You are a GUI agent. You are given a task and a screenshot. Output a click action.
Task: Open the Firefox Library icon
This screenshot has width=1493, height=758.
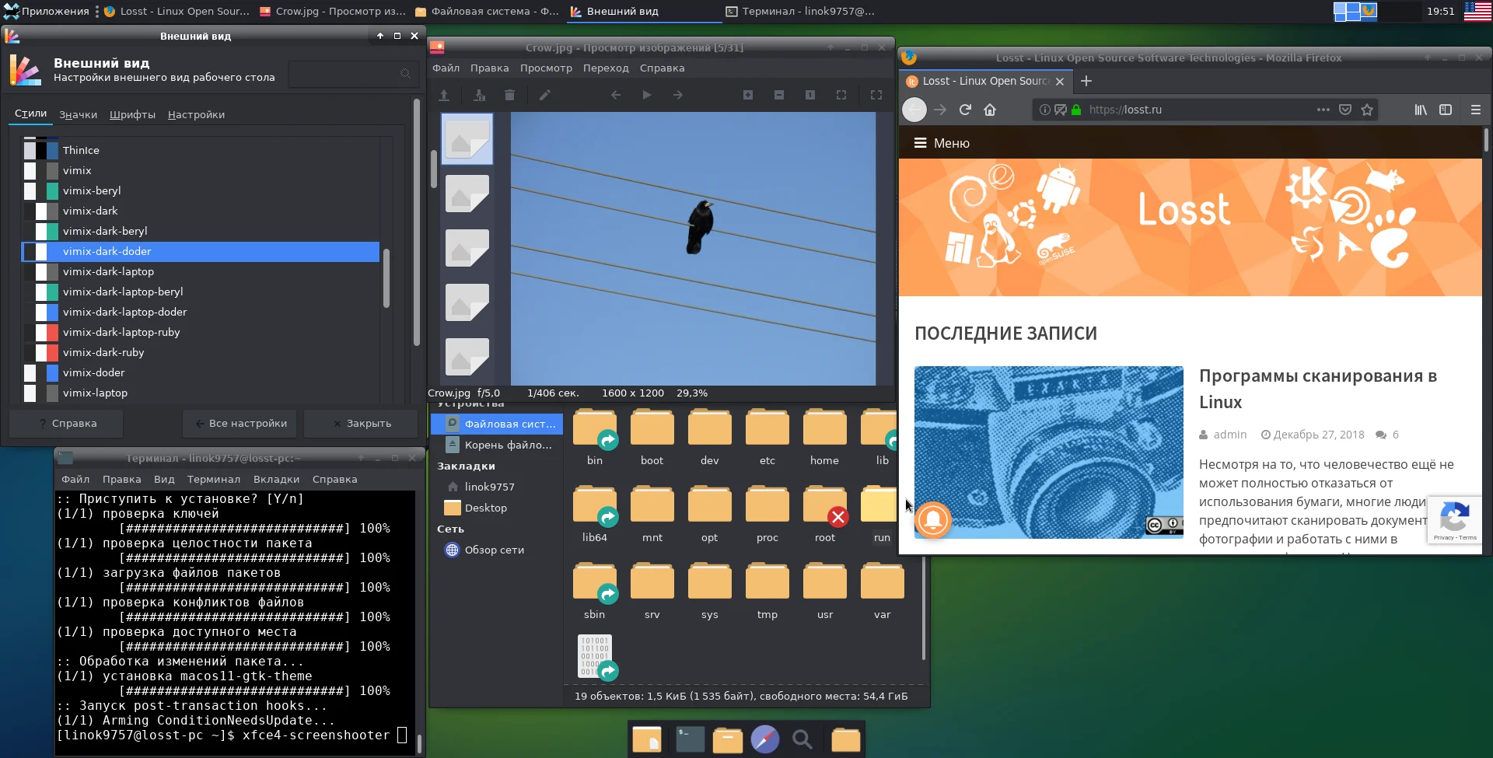(1420, 110)
